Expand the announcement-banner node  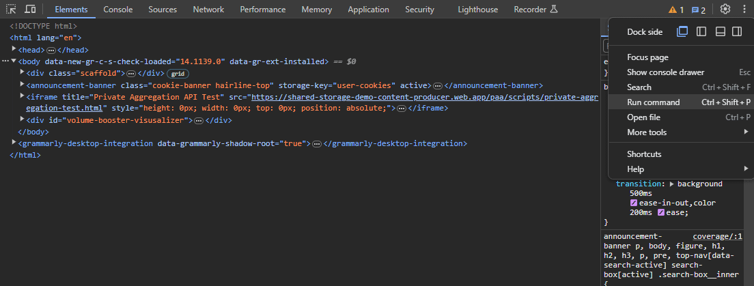click(x=22, y=84)
